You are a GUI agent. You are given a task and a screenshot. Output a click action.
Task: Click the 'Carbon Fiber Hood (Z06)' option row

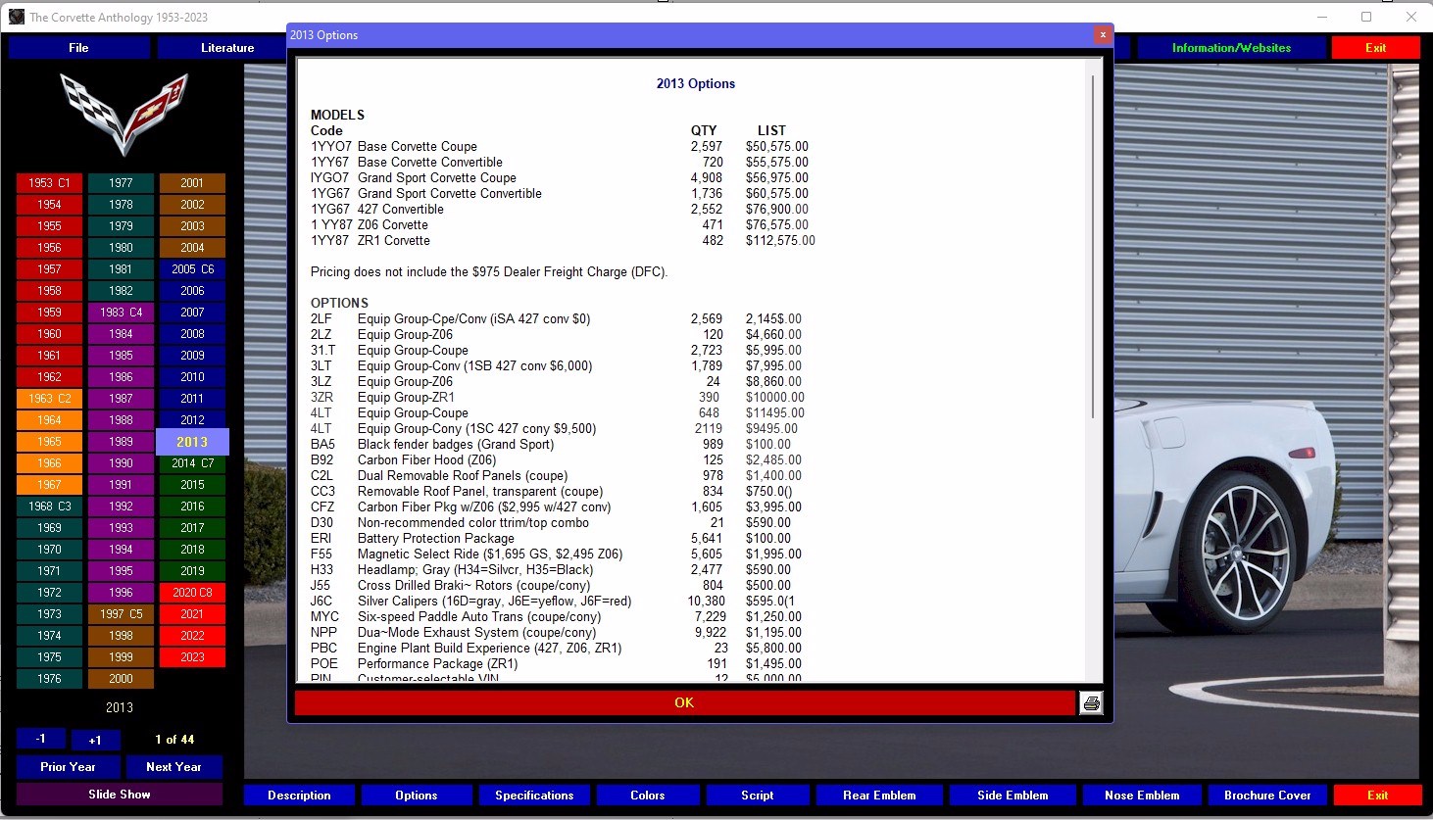pos(556,460)
